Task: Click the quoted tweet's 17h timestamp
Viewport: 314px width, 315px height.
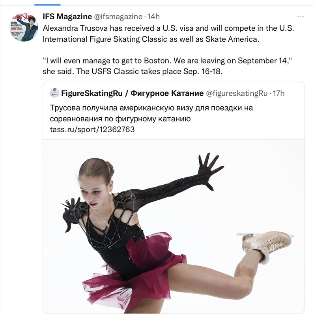Action: 278,93
